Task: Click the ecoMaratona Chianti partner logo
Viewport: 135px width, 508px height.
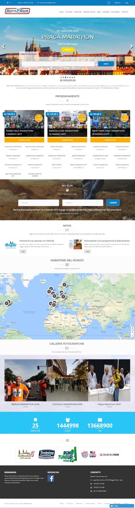Action: click(x=25, y=455)
